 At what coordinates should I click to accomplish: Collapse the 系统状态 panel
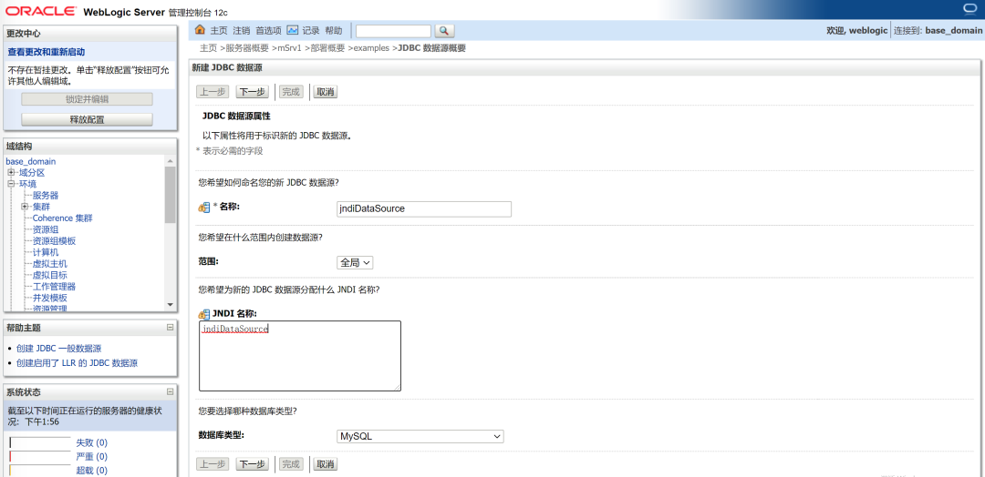pos(170,391)
